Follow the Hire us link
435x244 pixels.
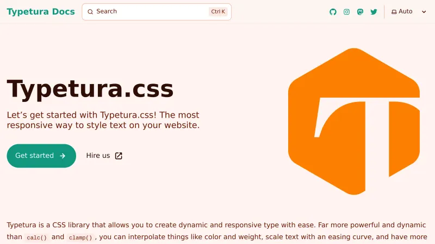98,156
